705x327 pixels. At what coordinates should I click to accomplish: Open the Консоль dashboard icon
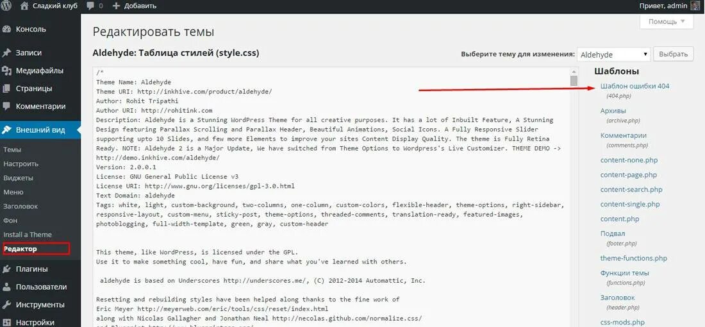6,29
